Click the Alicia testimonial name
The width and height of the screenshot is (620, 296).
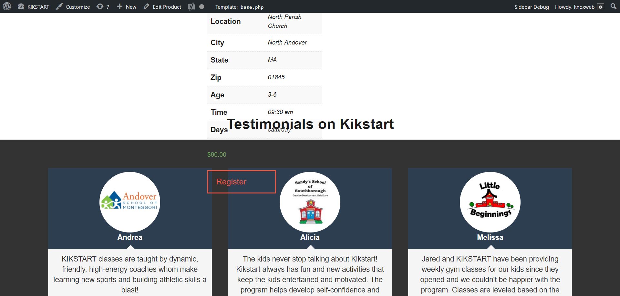pos(310,237)
